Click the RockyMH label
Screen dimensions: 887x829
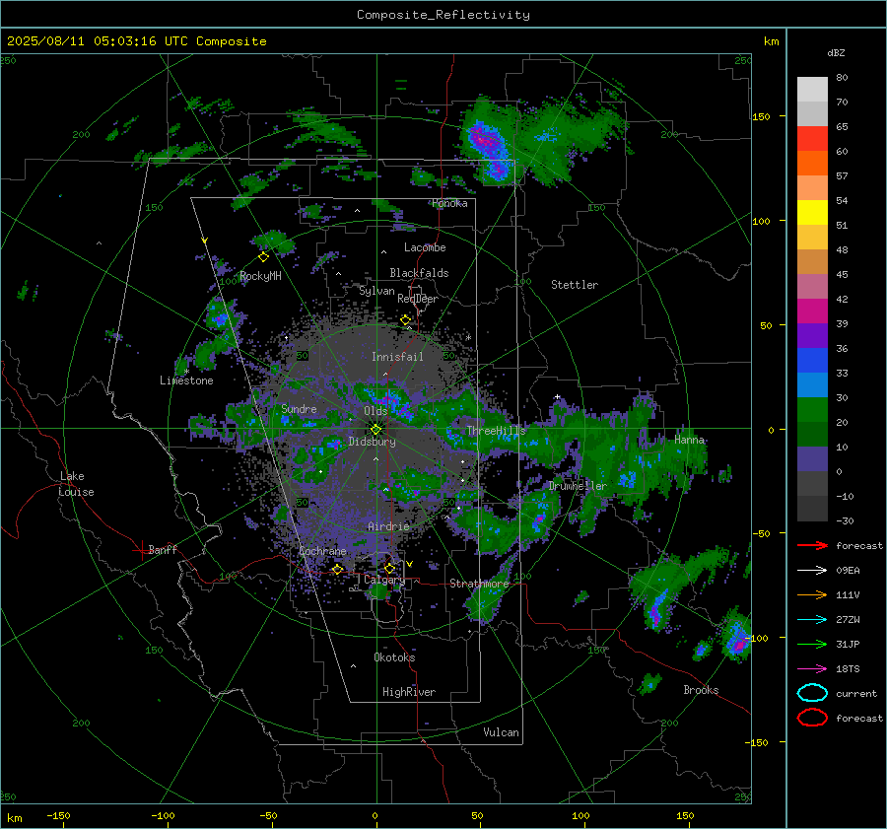click(260, 276)
